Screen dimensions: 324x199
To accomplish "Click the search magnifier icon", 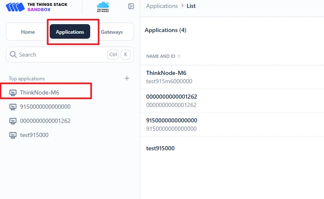I will pyautogui.click(x=13, y=55).
